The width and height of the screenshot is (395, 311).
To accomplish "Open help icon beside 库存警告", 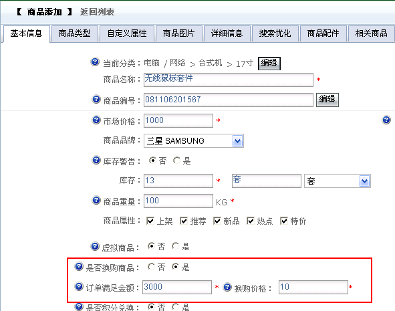I will [96, 160].
